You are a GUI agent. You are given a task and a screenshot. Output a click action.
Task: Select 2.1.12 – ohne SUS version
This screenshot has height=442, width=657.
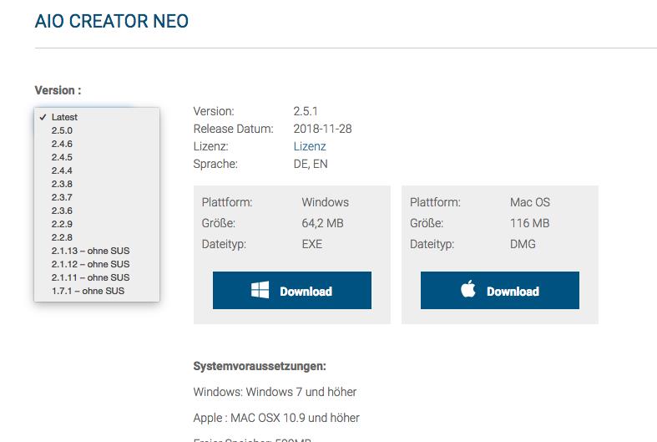click(97, 264)
